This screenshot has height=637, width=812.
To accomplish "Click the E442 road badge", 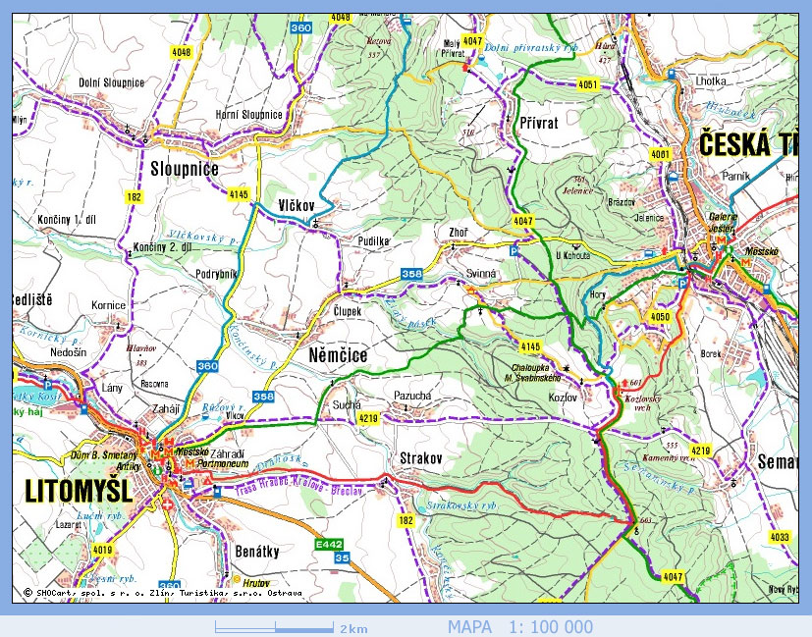I will [x=329, y=545].
